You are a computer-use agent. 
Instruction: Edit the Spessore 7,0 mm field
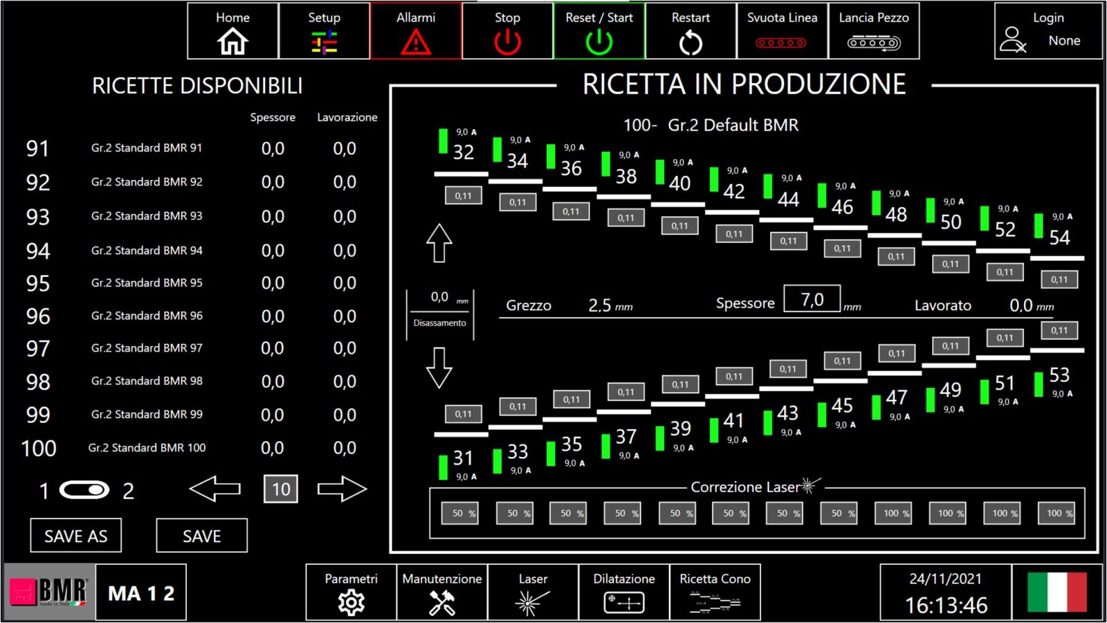click(x=812, y=299)
